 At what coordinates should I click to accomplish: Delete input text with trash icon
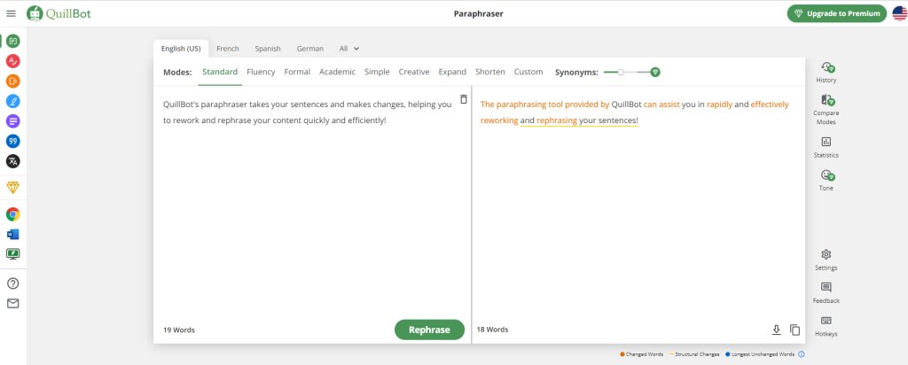pyautogui.click(x=463, y=99)
